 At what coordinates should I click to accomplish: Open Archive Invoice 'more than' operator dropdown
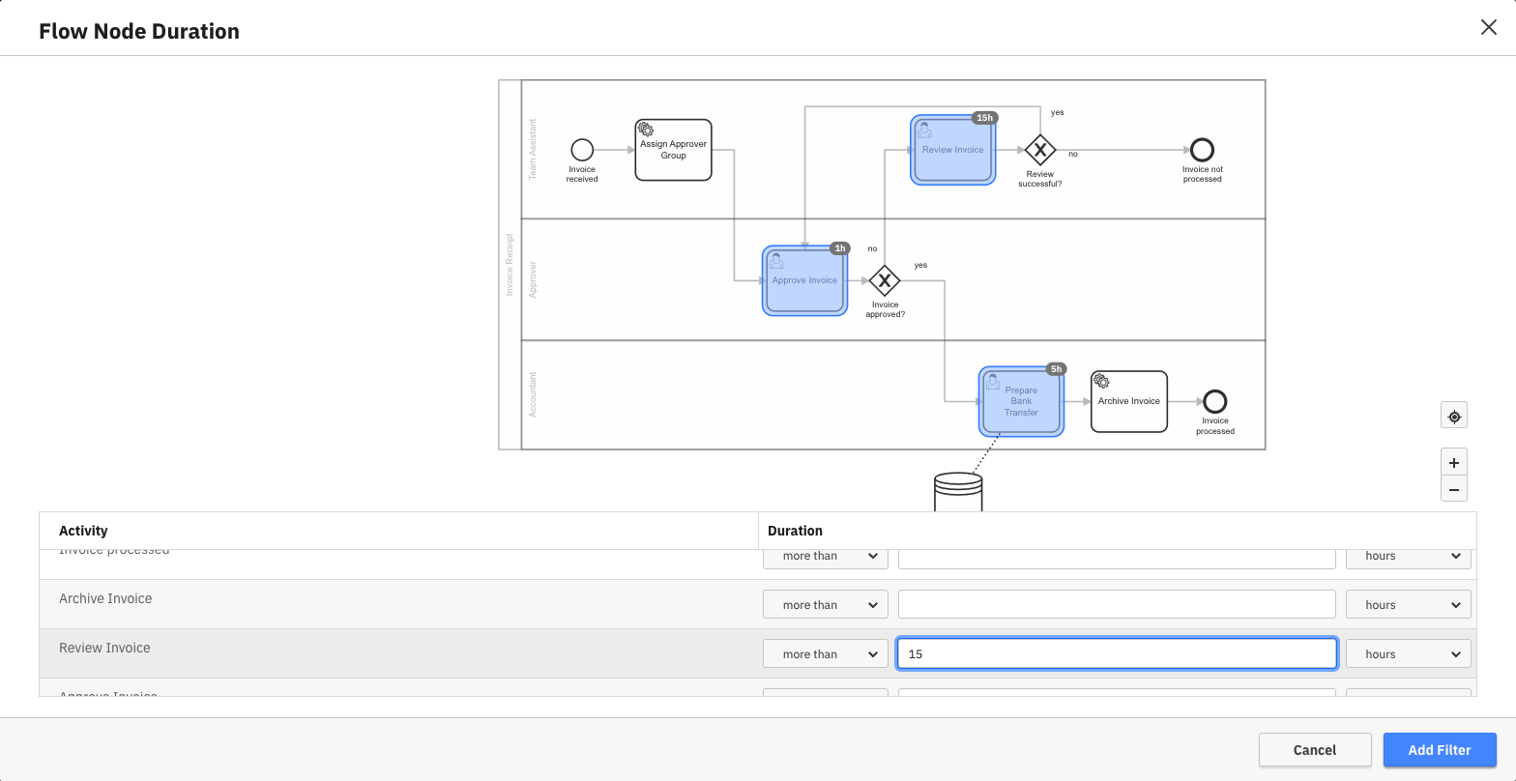(826, 605)
